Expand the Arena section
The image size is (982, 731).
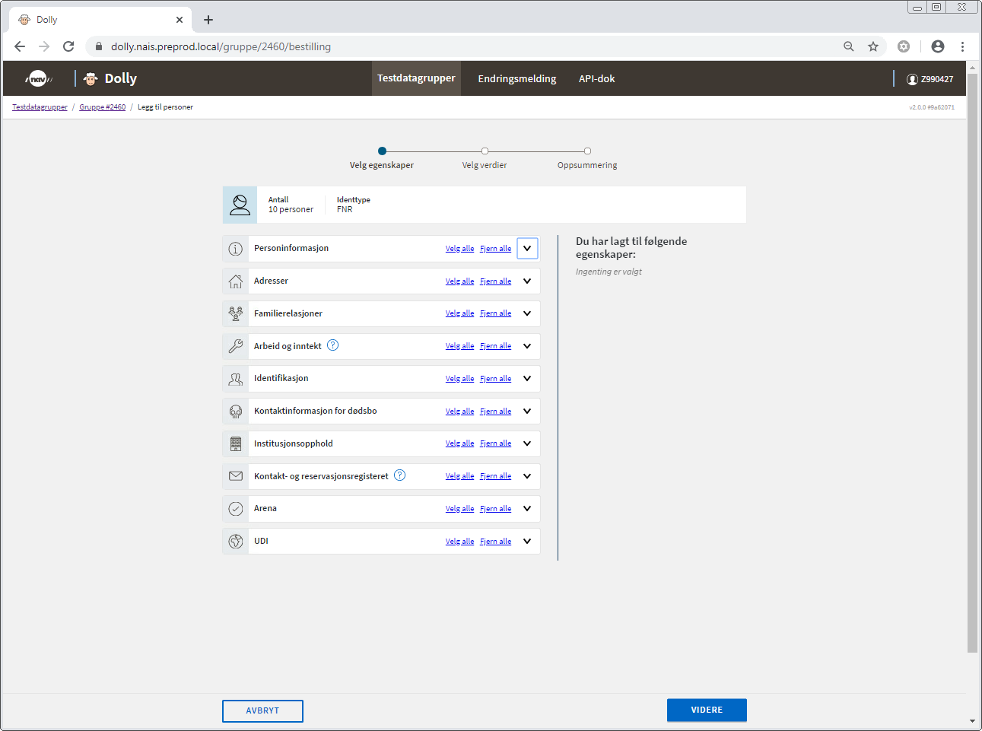click(x=527, y=509)
